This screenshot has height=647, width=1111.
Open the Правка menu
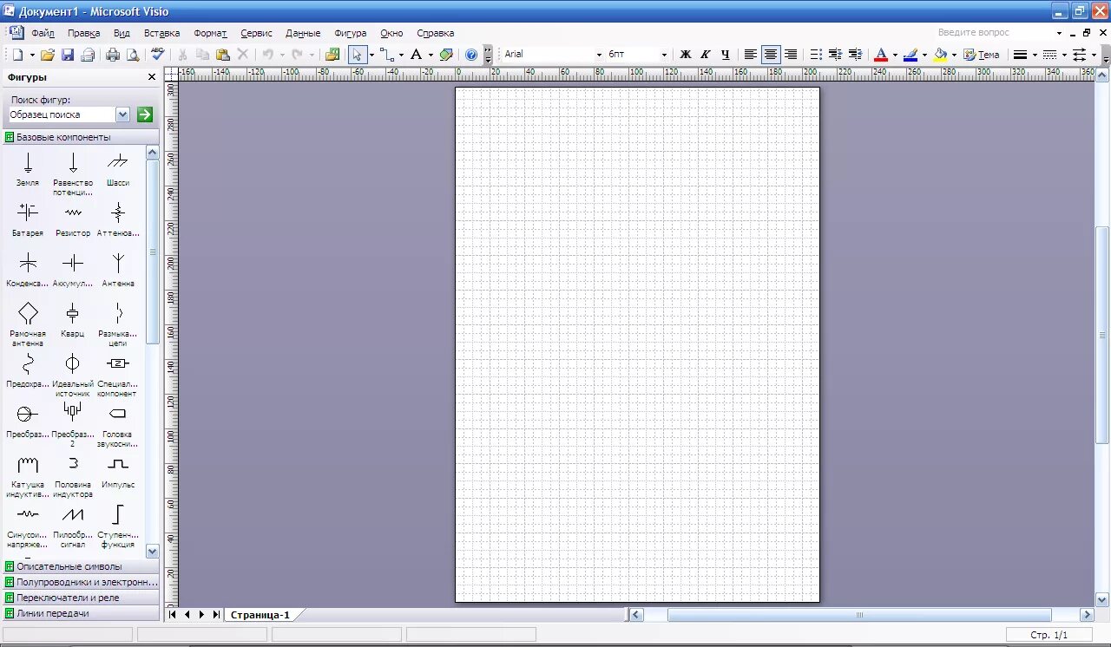click(x=83, y=33)
